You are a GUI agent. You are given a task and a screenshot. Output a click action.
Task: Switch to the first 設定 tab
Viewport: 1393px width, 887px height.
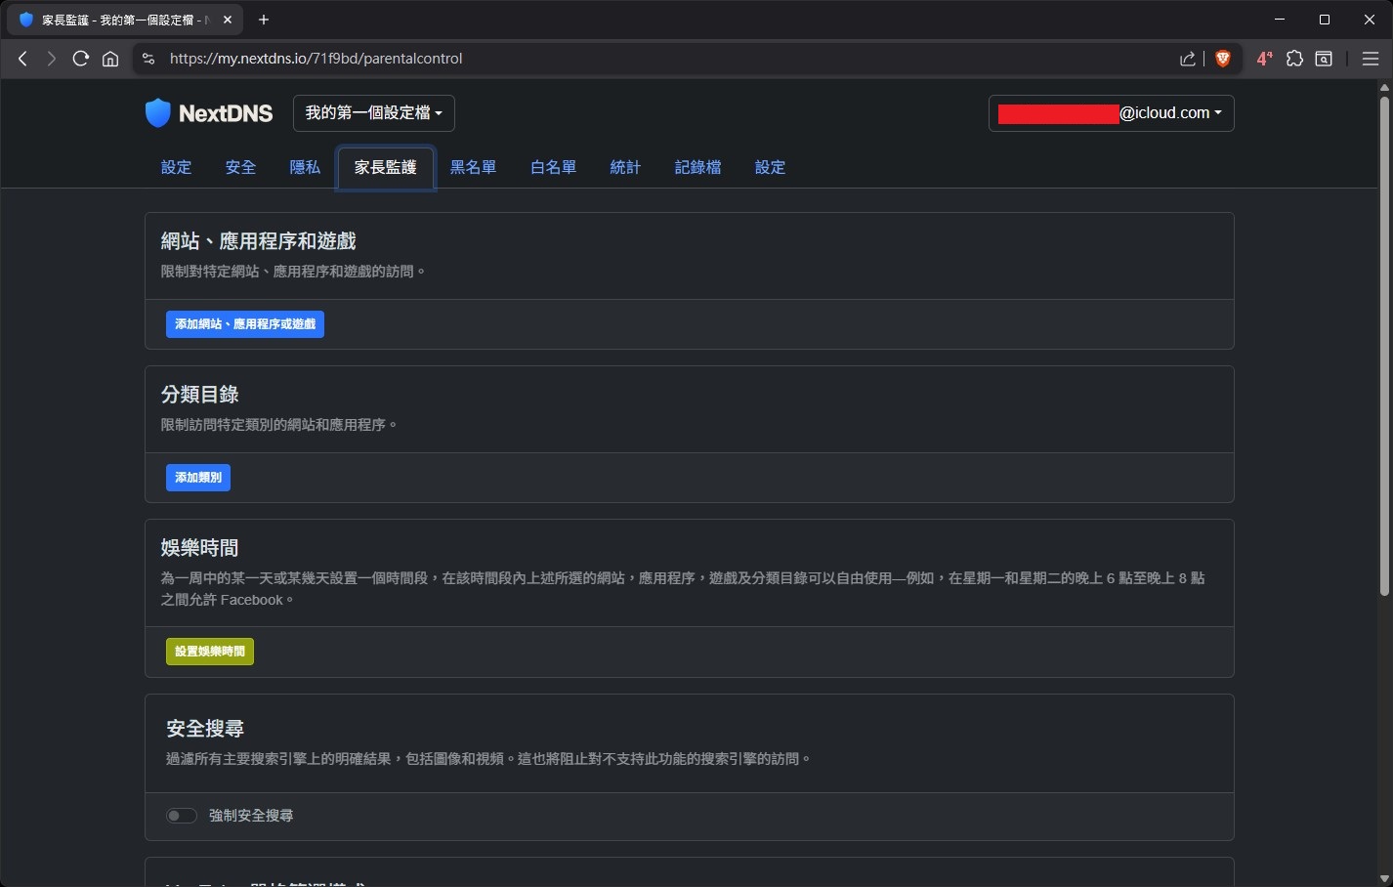click(x=177, y=167)
